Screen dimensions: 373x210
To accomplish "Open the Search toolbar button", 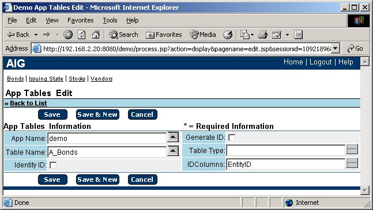I will click(x=123, y=35).
